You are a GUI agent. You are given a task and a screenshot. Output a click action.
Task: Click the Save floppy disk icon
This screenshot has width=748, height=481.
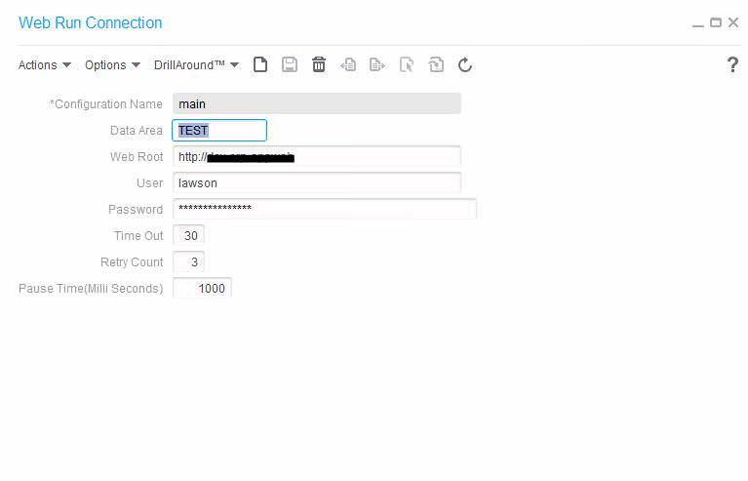point(290,64)
